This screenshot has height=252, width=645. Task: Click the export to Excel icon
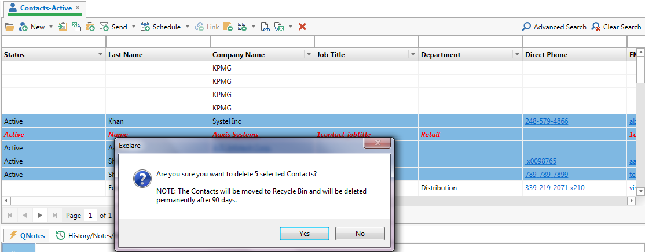pyautogui.click(x=279, y=27)
